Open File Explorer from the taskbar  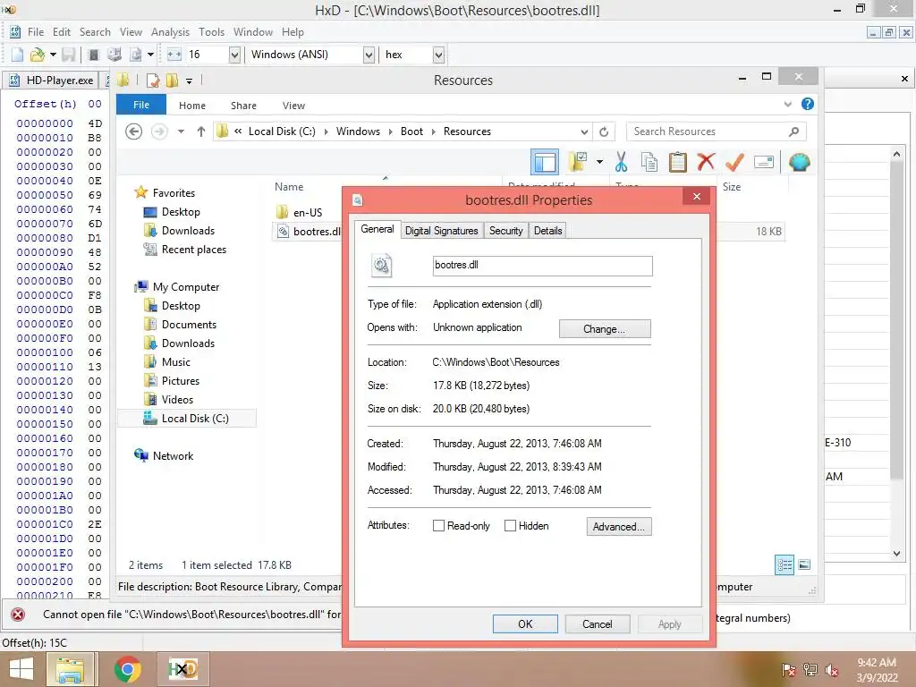click(71, 669)
